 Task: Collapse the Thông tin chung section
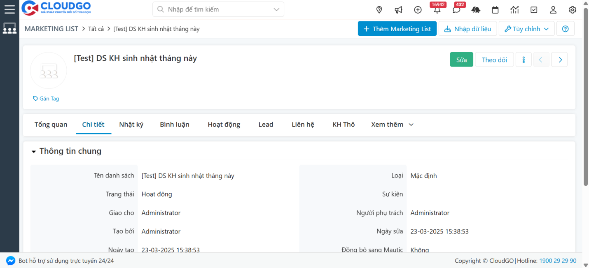pyautogui.click(x=34, y=152)
